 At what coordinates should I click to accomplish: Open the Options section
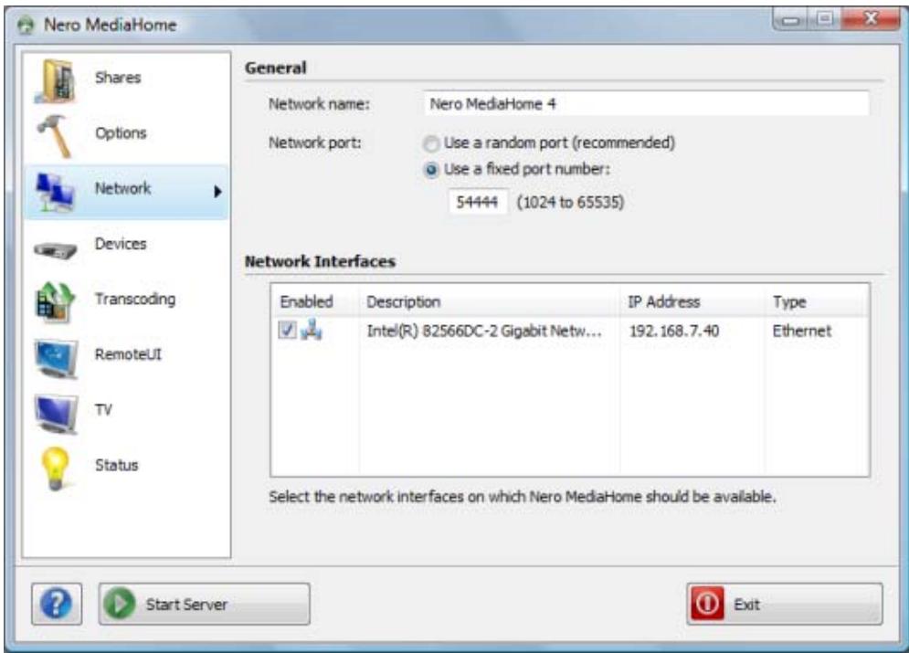click(121, 132)
